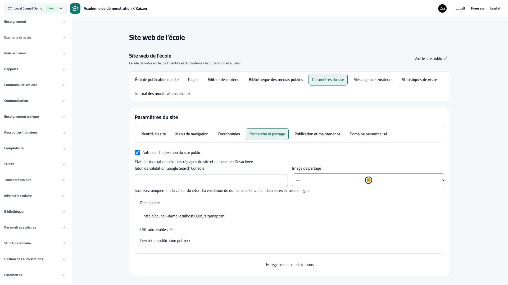Expand the Comptabilité section

(x=35, y=148)
